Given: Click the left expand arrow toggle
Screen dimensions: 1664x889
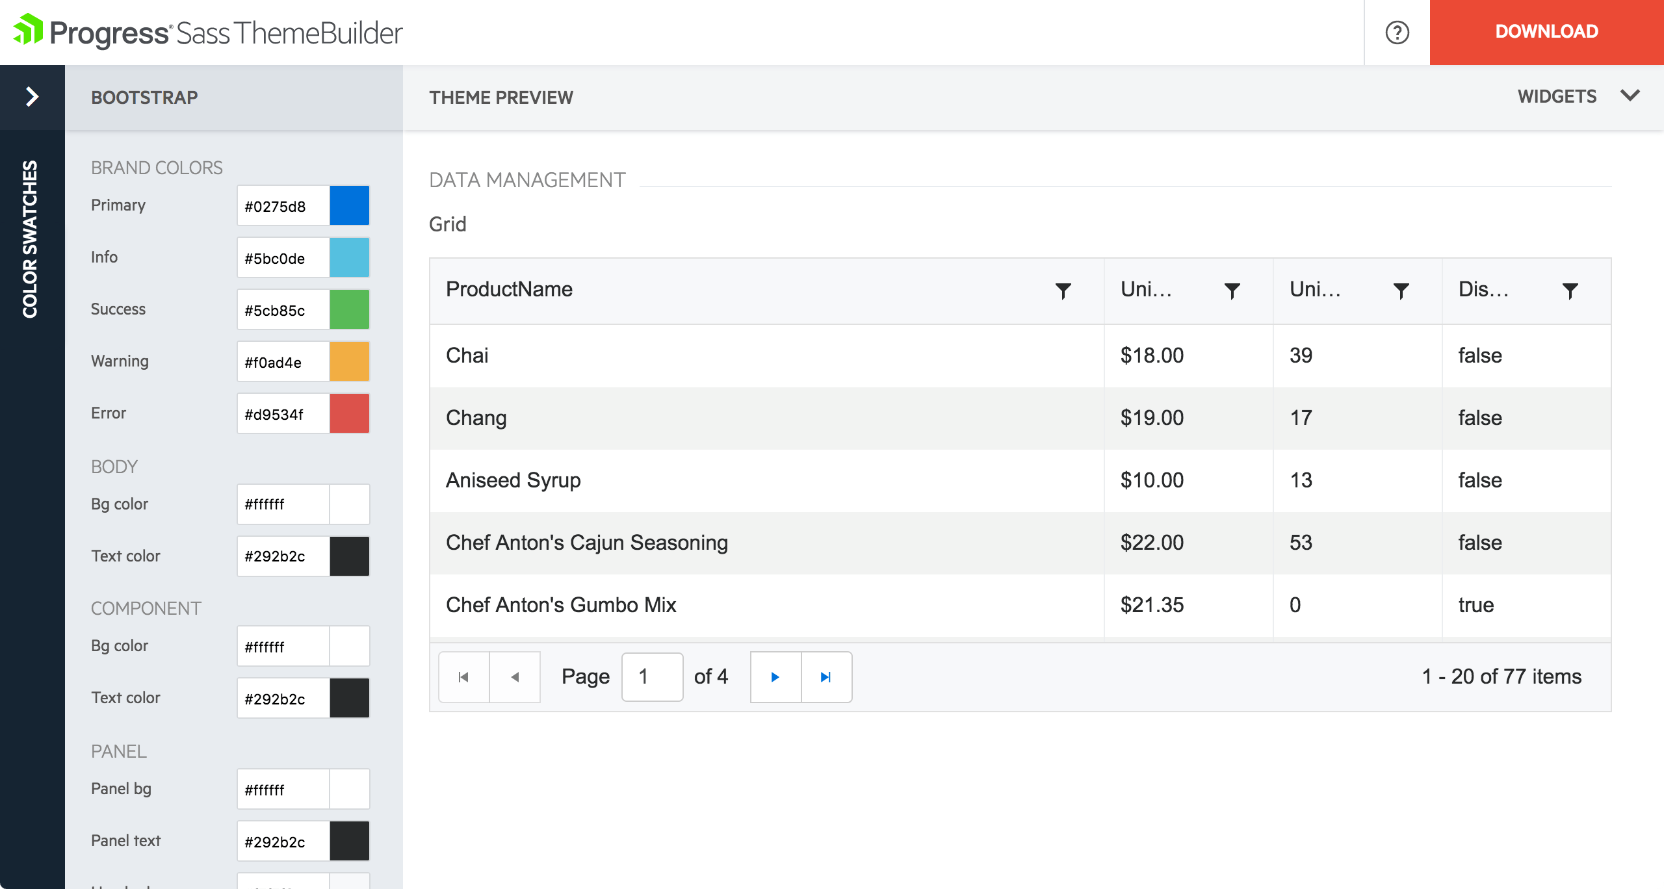Looking at the screenshot, I should tap(32, 97).
